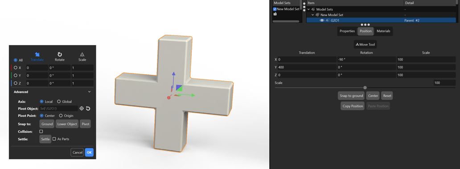
Task: Select the Y axis radio button
Action: click(16, 76)
